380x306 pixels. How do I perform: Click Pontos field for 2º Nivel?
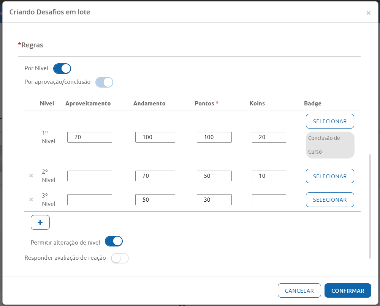tap(214, 176)
